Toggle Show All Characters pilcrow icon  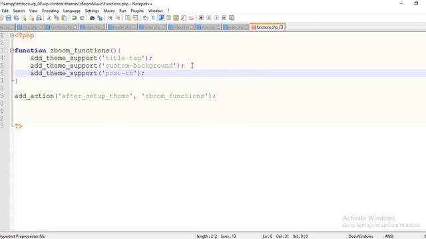pos(153,18)
